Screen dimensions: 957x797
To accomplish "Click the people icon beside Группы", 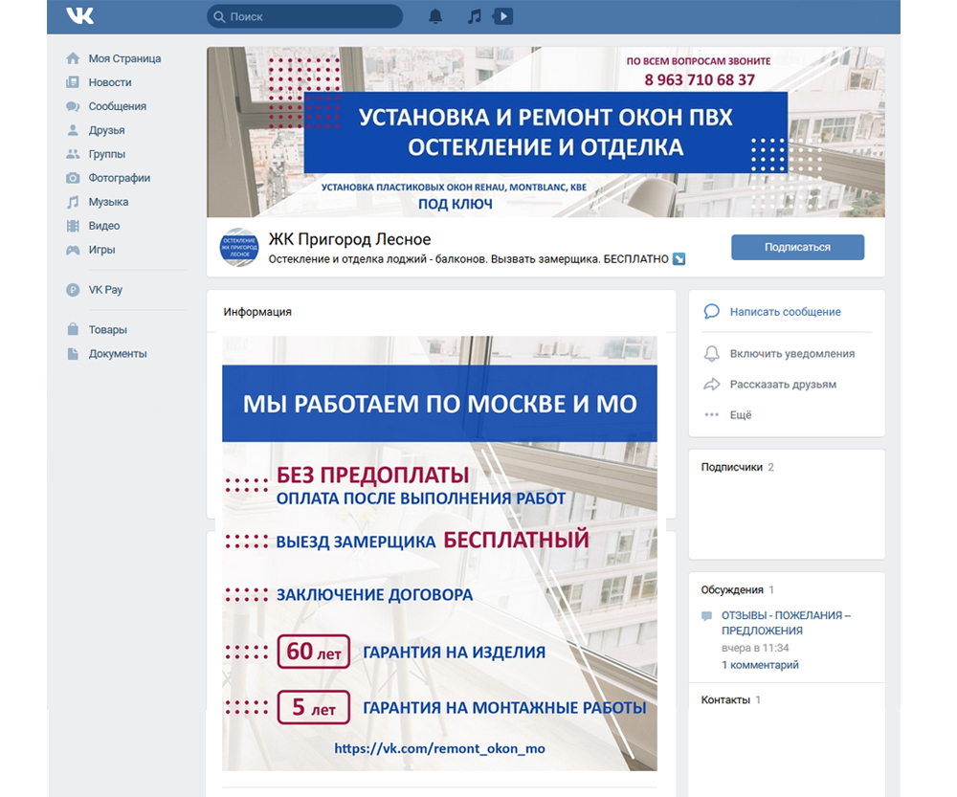I will coord(73,154).
